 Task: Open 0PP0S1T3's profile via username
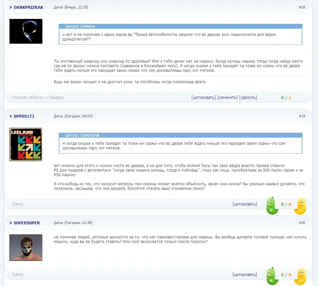(24, 116)
